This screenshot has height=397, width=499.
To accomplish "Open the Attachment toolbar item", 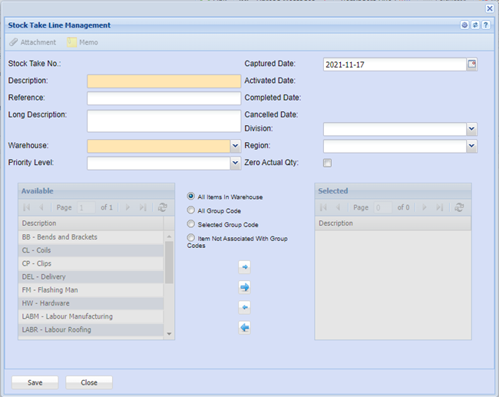I will point(32,42).
